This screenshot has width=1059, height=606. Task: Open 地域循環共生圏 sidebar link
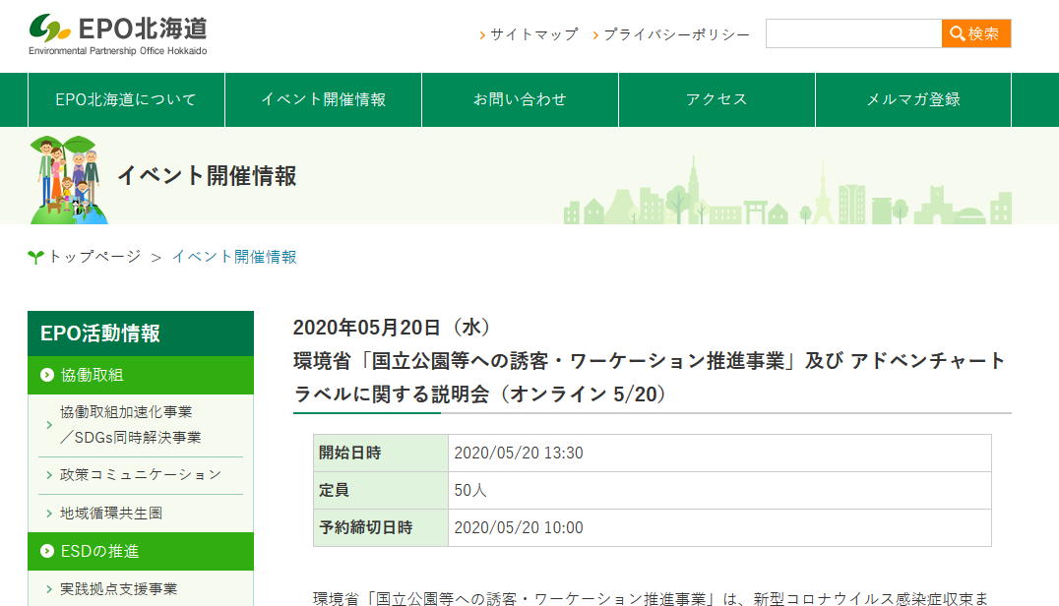point(111,513)
